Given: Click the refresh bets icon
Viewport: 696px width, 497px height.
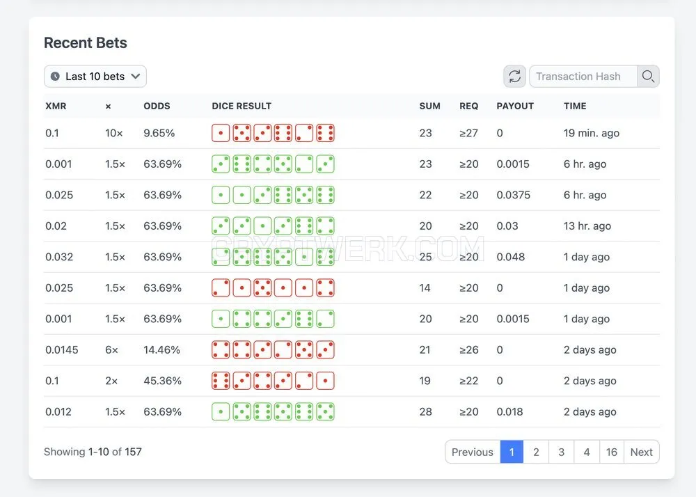Looking at the screenshot, I should click(514, 77).
